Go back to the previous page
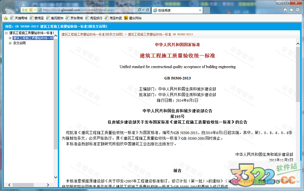The width and height of the screenshot is (304, 191). coord(8,10)
